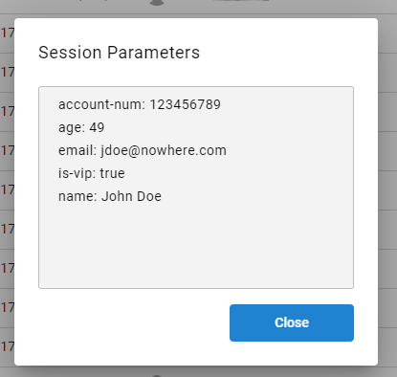The width and height of the screenshot is (397, 377).
Task: Click the age value 49
Action: click(x=97, y=127)
